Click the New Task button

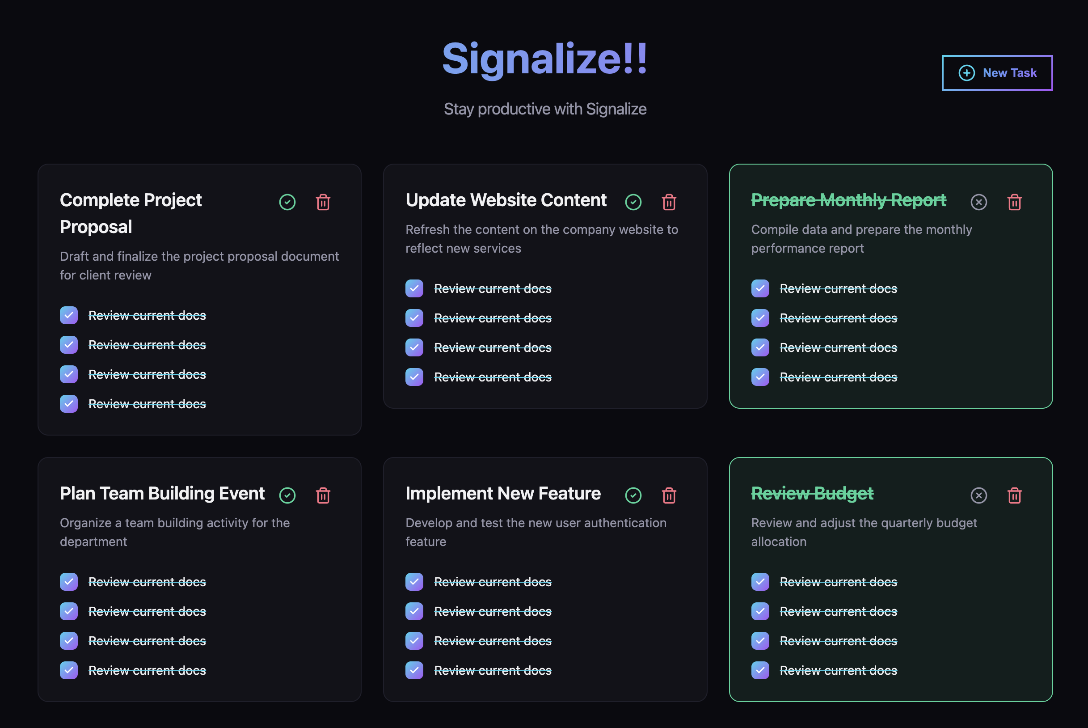[997, 73]
